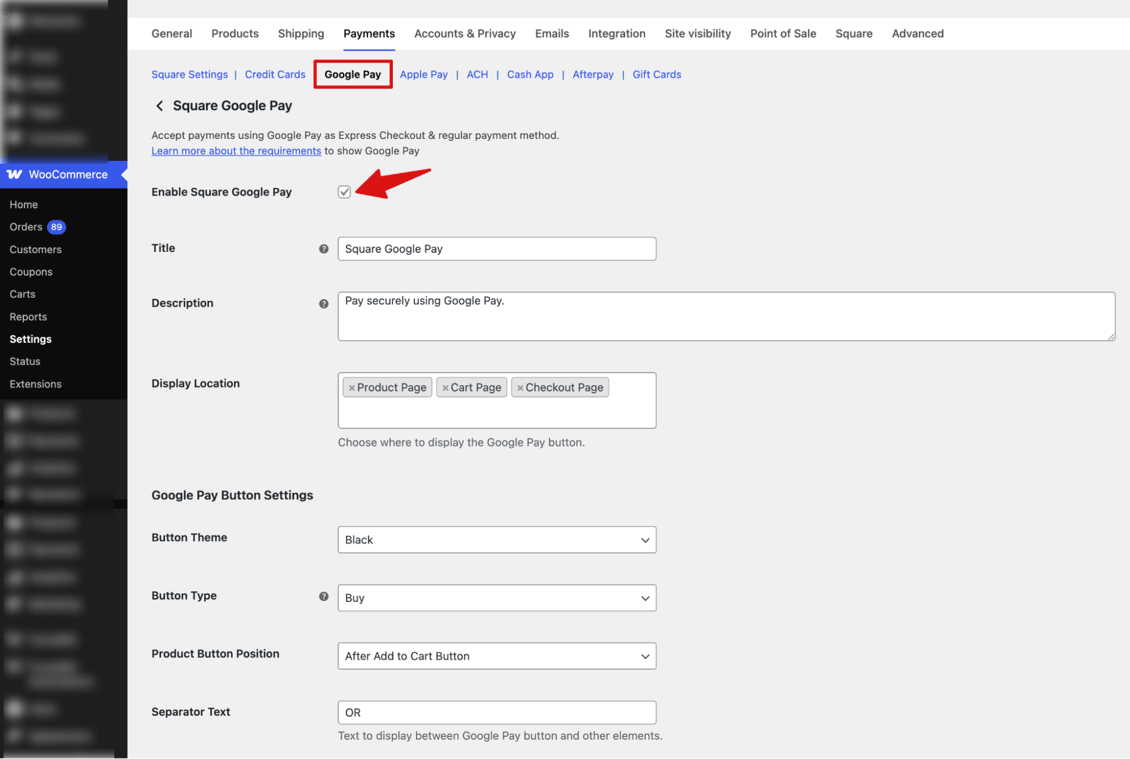Select the Payments tab
The image size is (1130, 759).
coord(369,33)
